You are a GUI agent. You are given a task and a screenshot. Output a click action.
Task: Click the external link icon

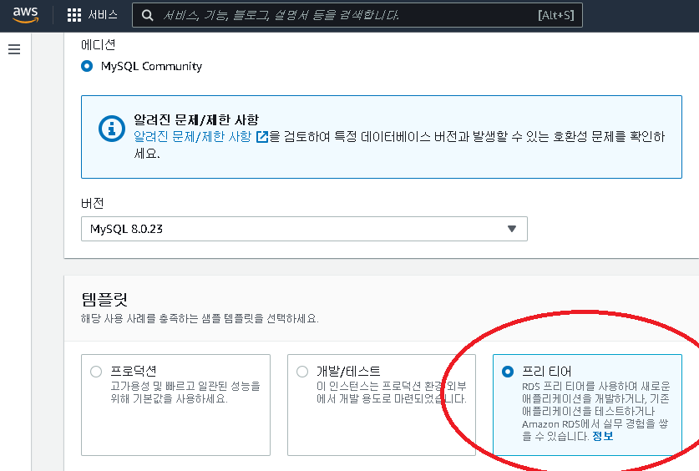click(262, 137)
